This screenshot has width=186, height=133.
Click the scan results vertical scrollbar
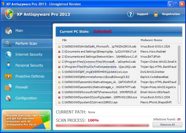(x=179, y=74)
